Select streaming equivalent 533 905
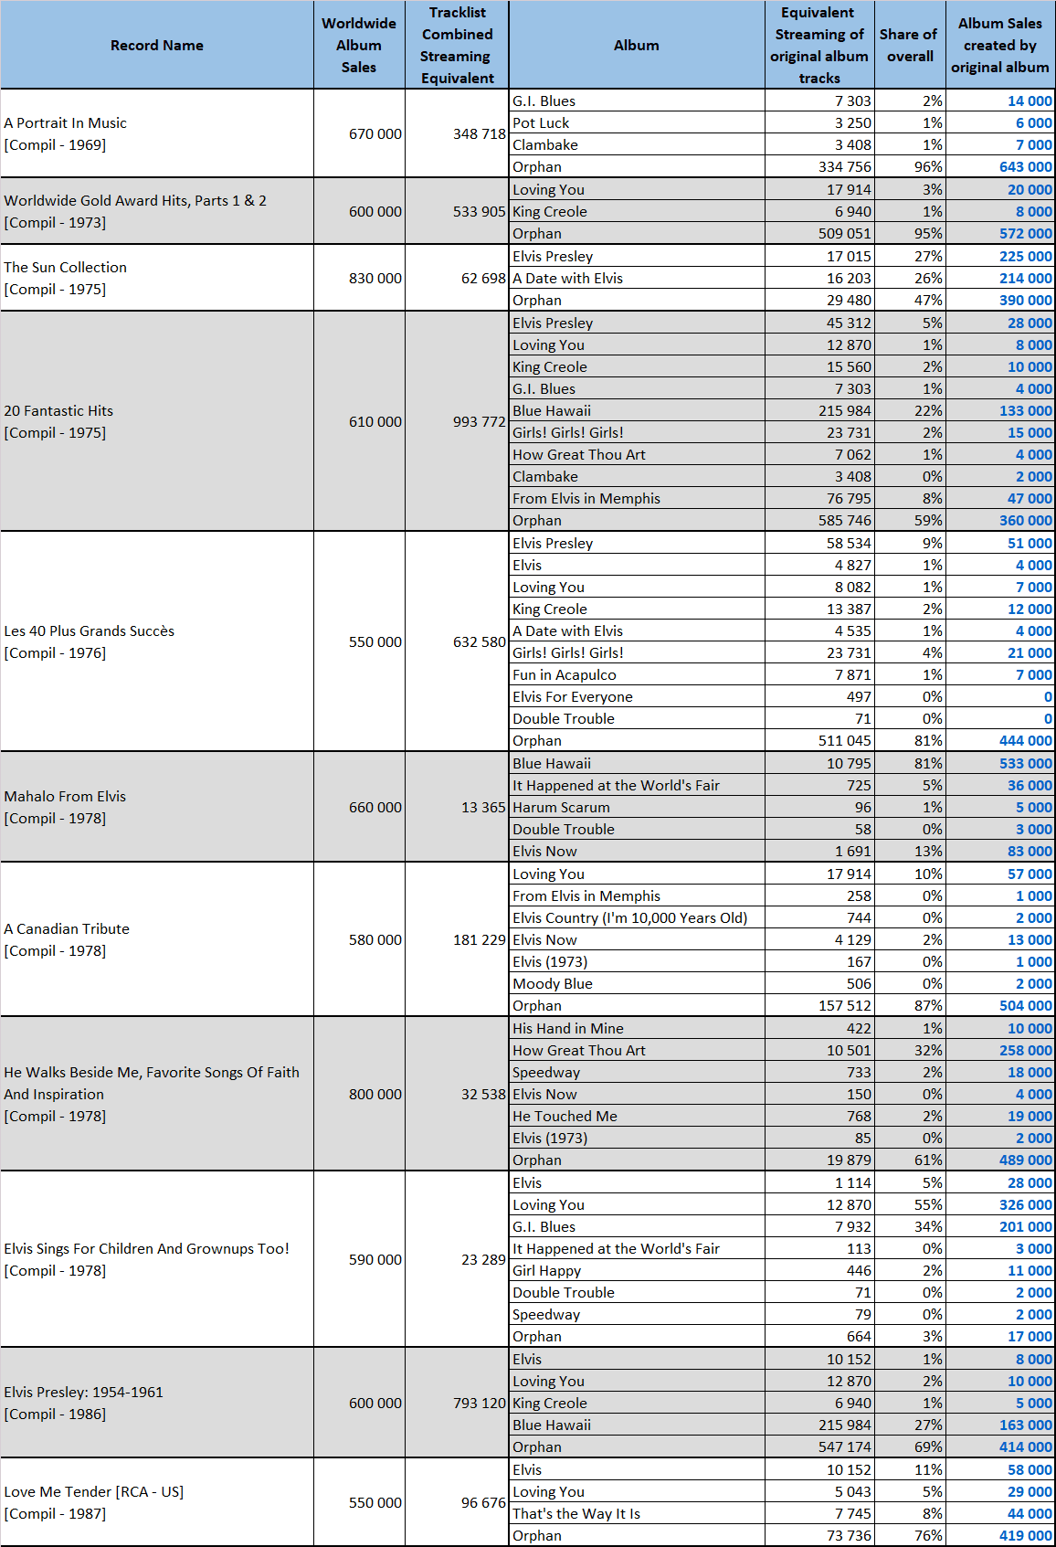This screenshot has height=1547, width=1056. click(x=457, y=211)
